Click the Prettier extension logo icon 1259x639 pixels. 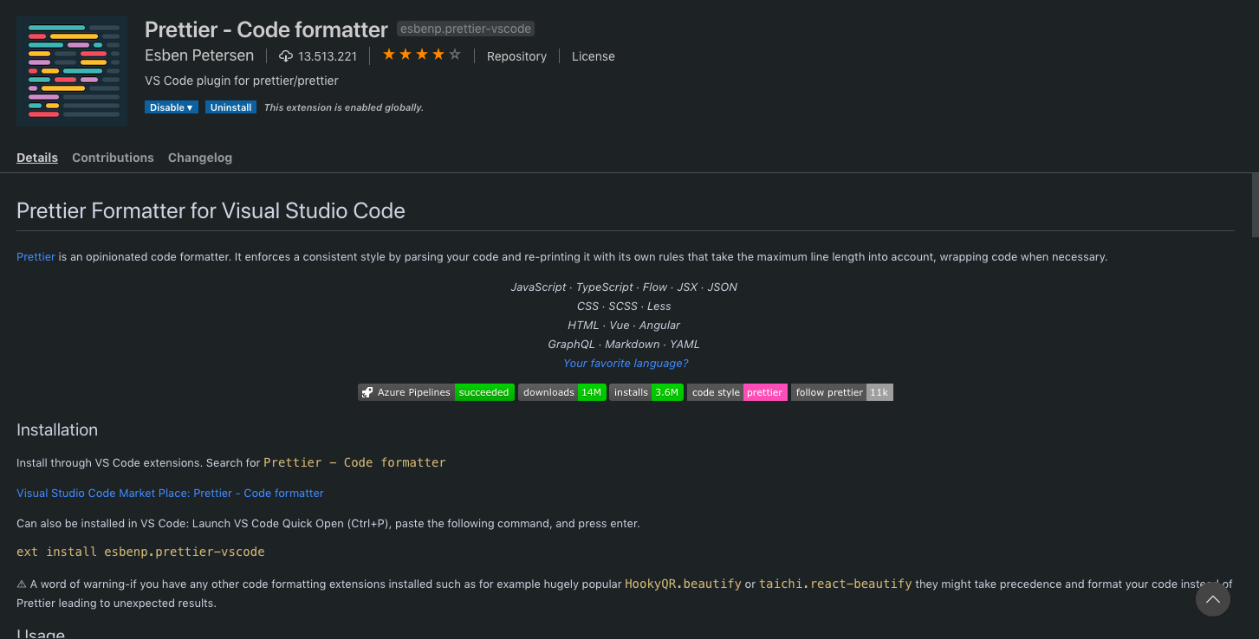(x=73, y=71)
